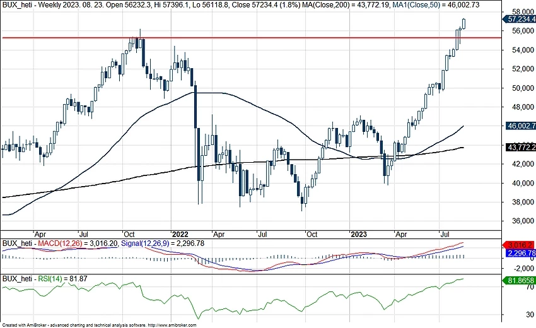Screen dimensions: 536x328
Task: Click the AmiBroker credit text at bottom
Action: coord(99,325)
